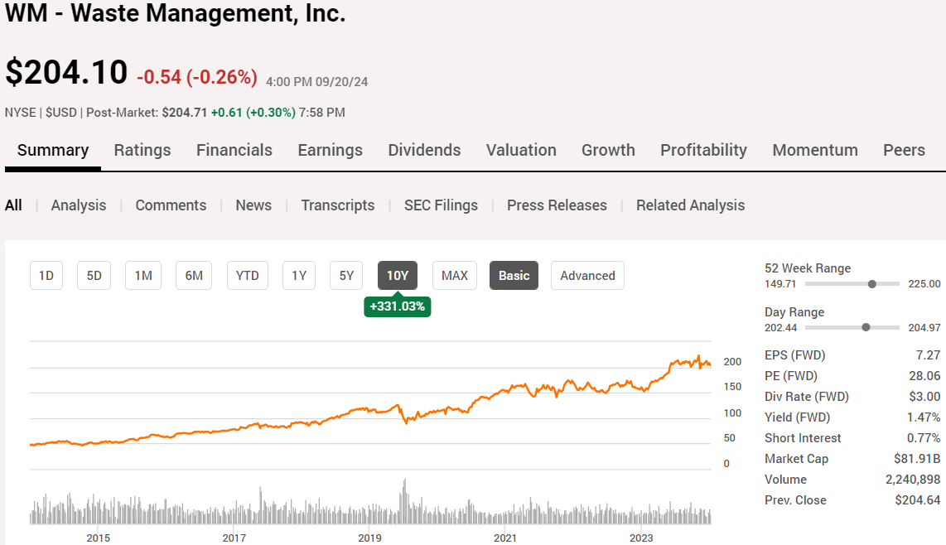Open the Financials tab
This screenshot has height=545, width=946.
(x=234, y=150)
